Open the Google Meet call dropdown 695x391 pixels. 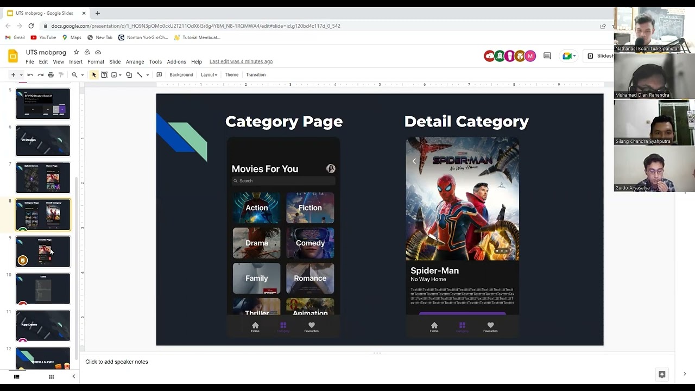coord(568,56)
